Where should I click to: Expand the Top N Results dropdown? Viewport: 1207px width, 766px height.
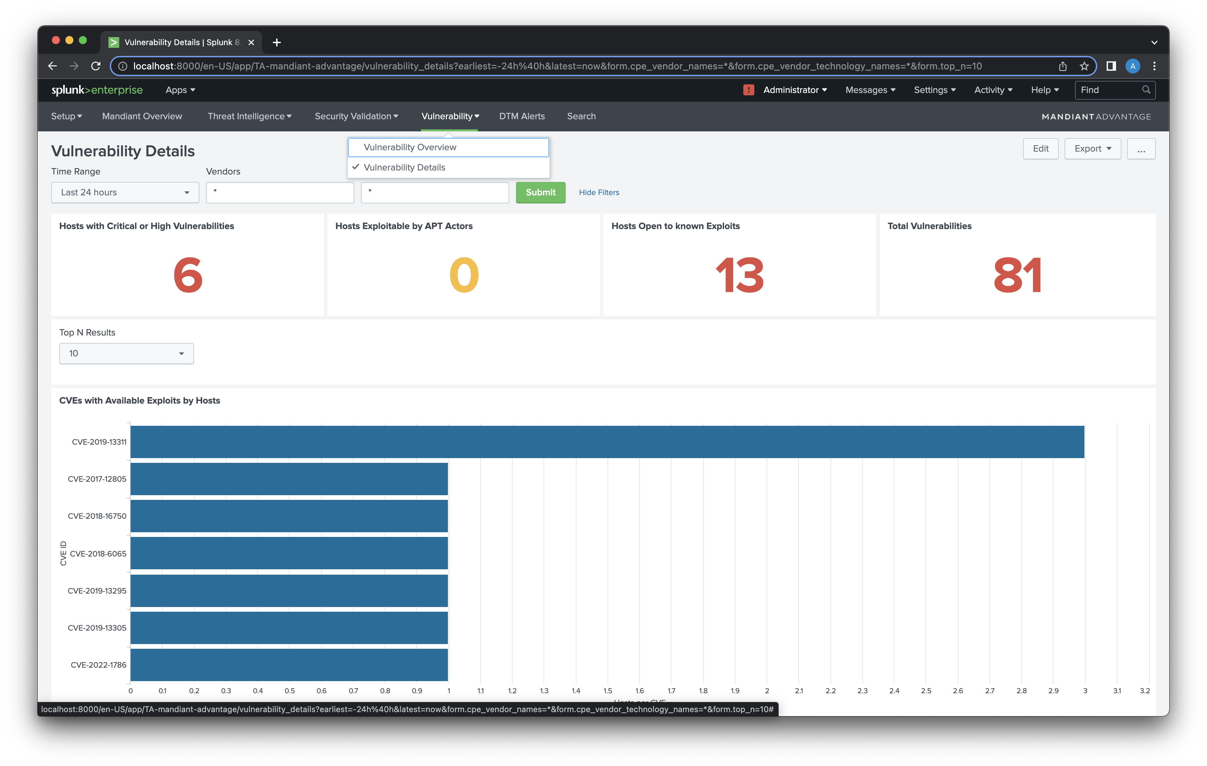tap(126, 353)
